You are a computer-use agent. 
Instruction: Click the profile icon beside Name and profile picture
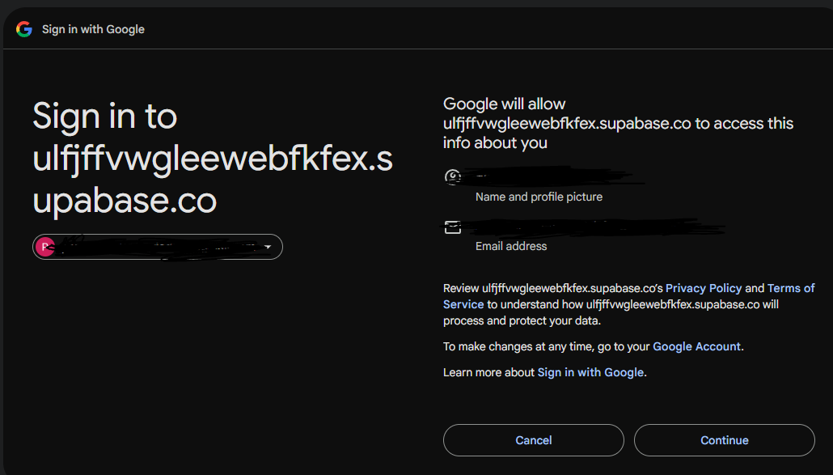tap(453, 176)
